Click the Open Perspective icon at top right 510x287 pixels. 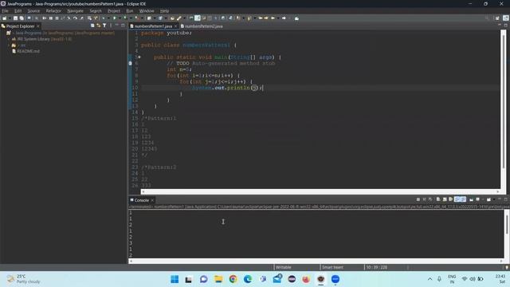[x=497, y=18]
